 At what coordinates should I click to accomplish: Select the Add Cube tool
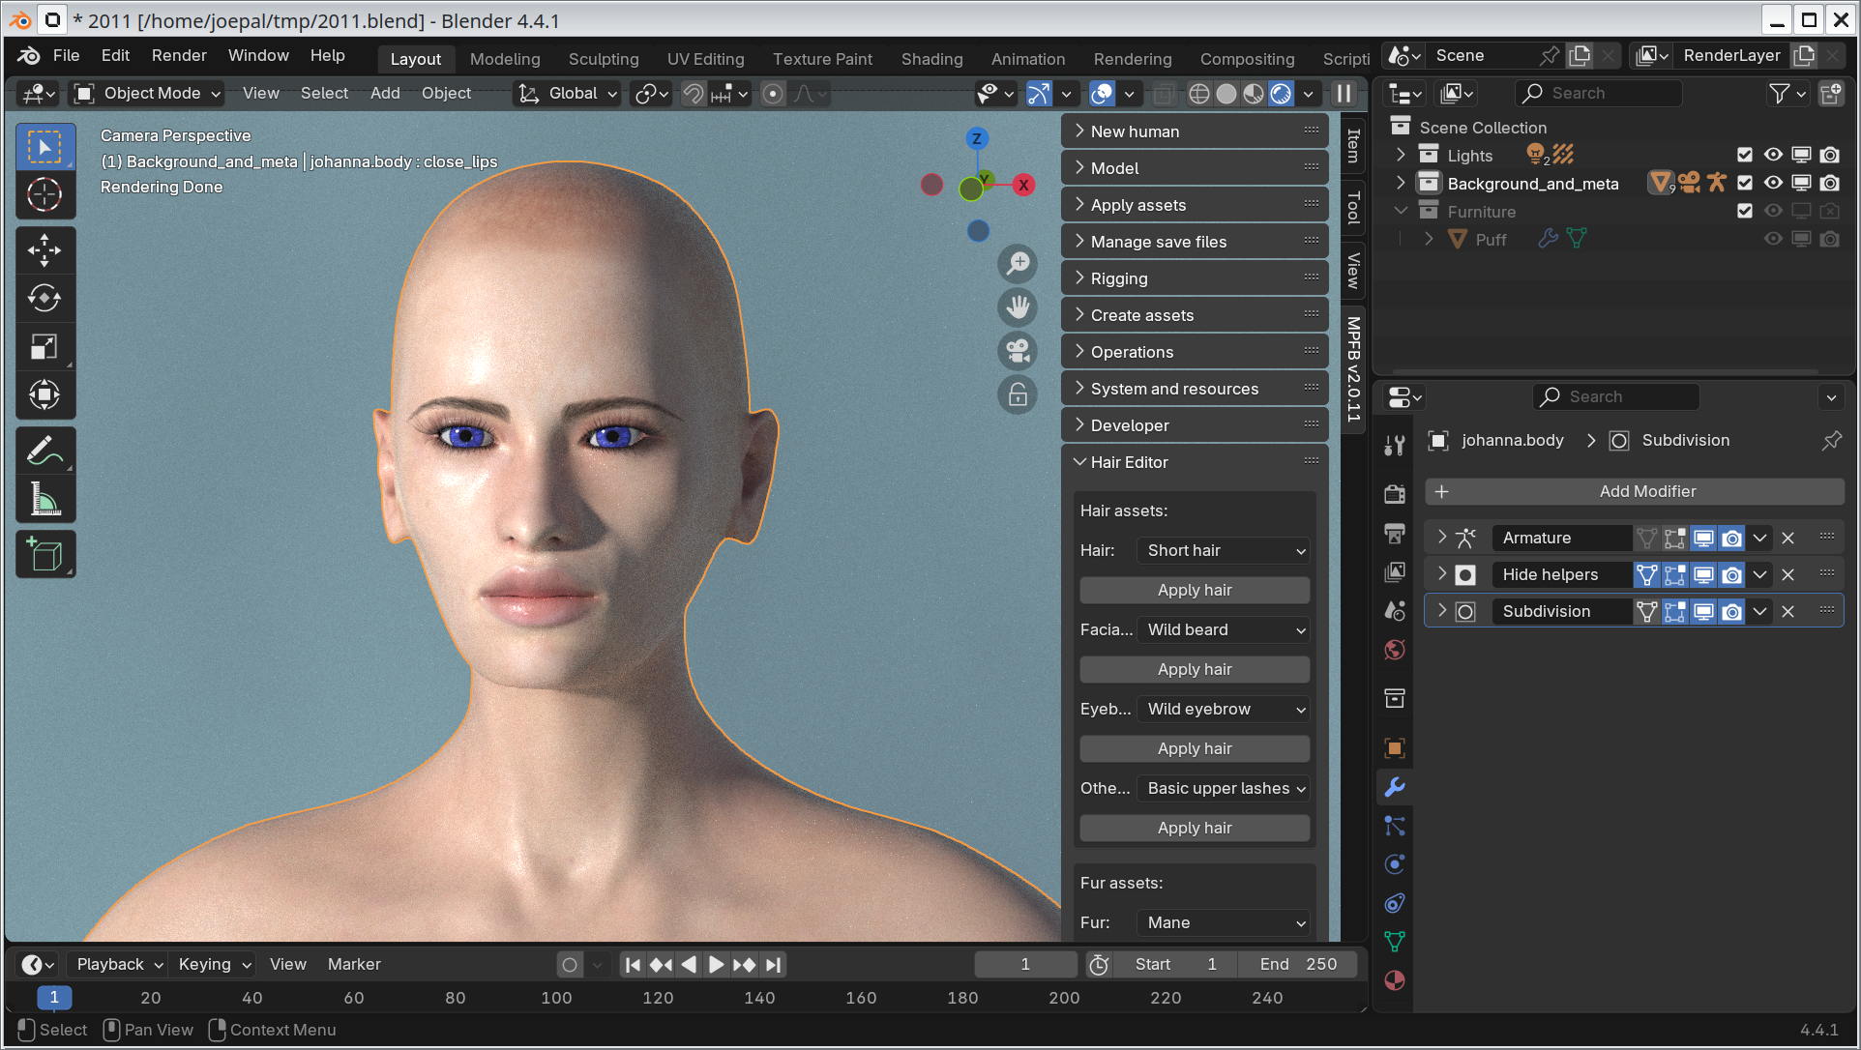[44, 554]
